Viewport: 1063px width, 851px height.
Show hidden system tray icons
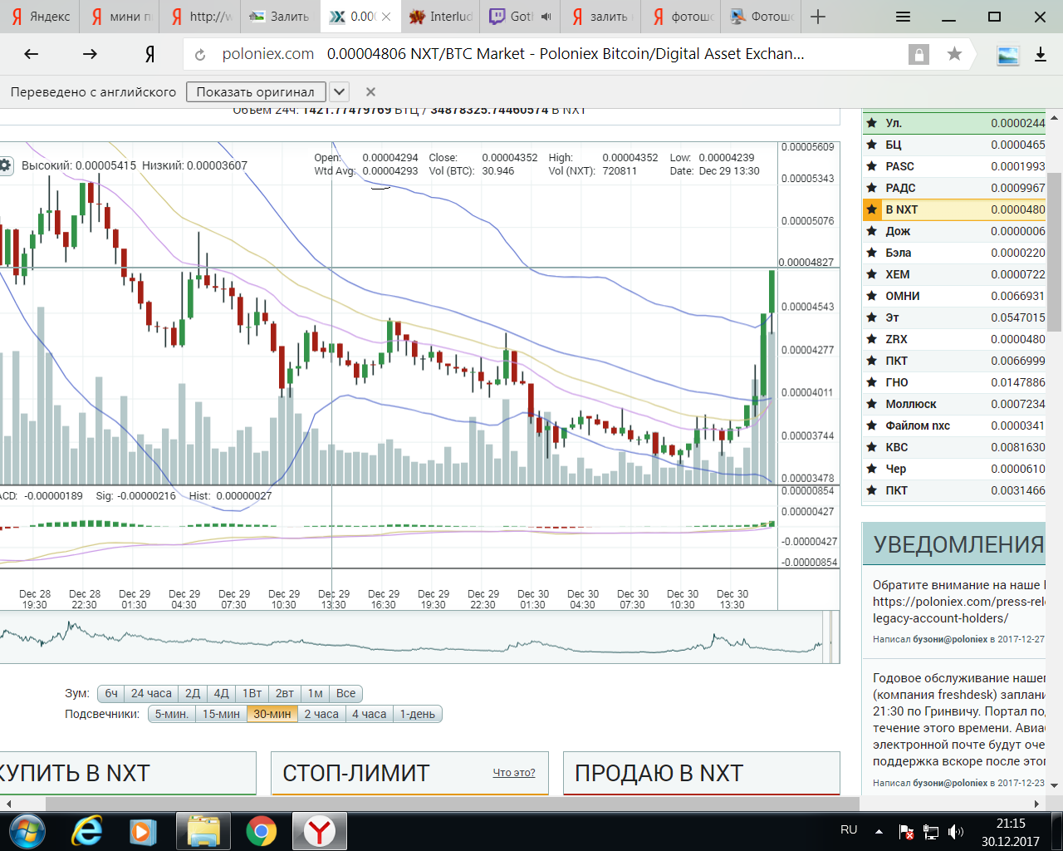click(x=879, y=831)
